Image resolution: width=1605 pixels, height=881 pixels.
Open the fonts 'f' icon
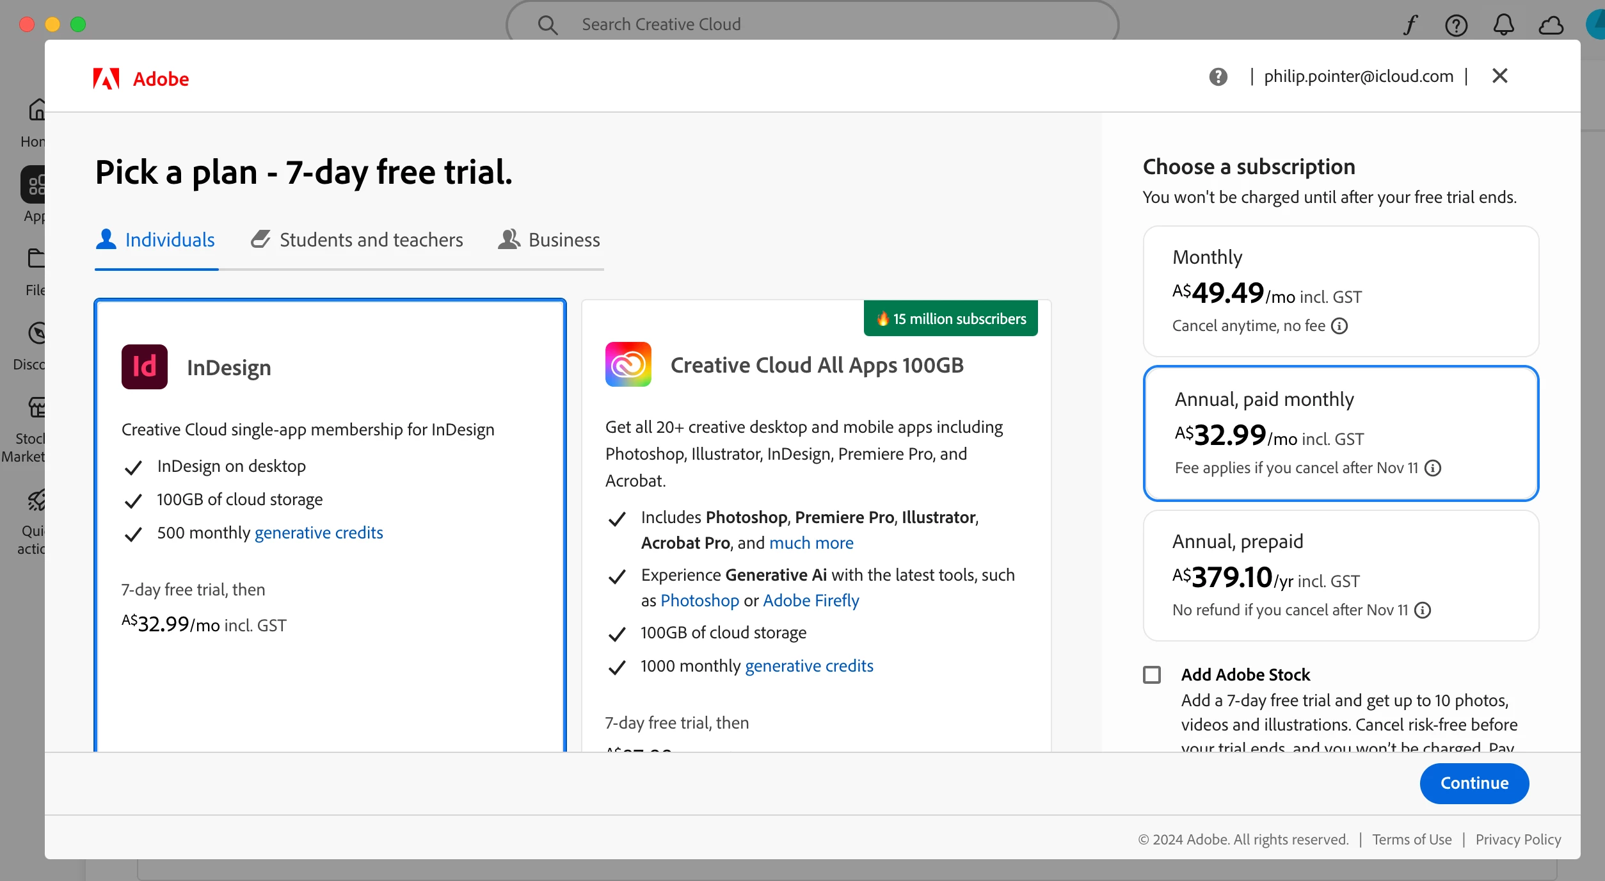(x=1410, y=25)
